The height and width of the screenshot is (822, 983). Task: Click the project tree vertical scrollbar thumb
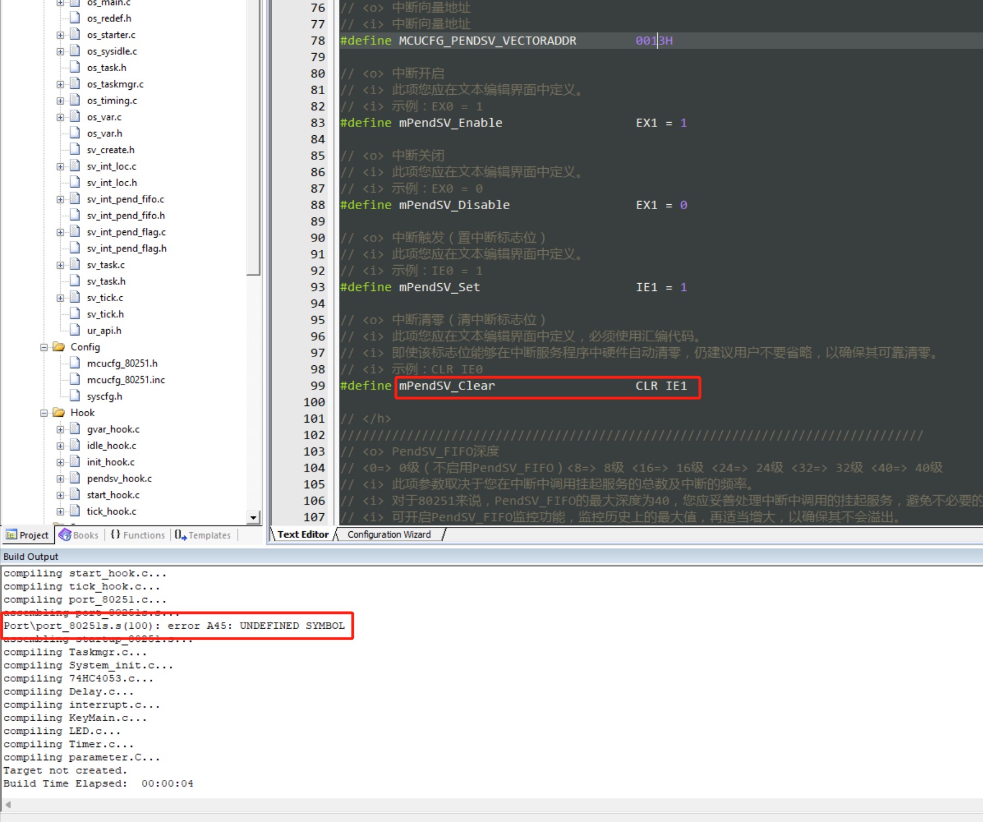point(253,137)
